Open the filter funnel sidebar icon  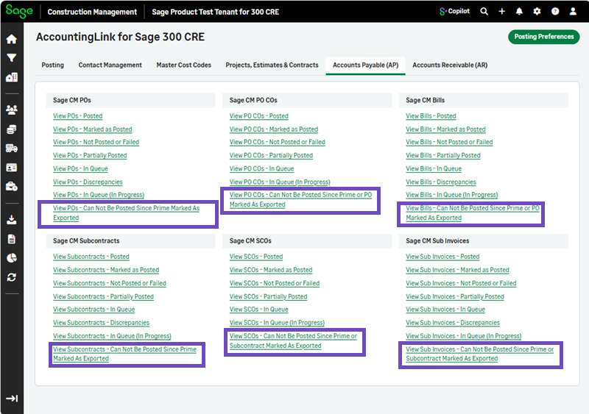[12, 58]
